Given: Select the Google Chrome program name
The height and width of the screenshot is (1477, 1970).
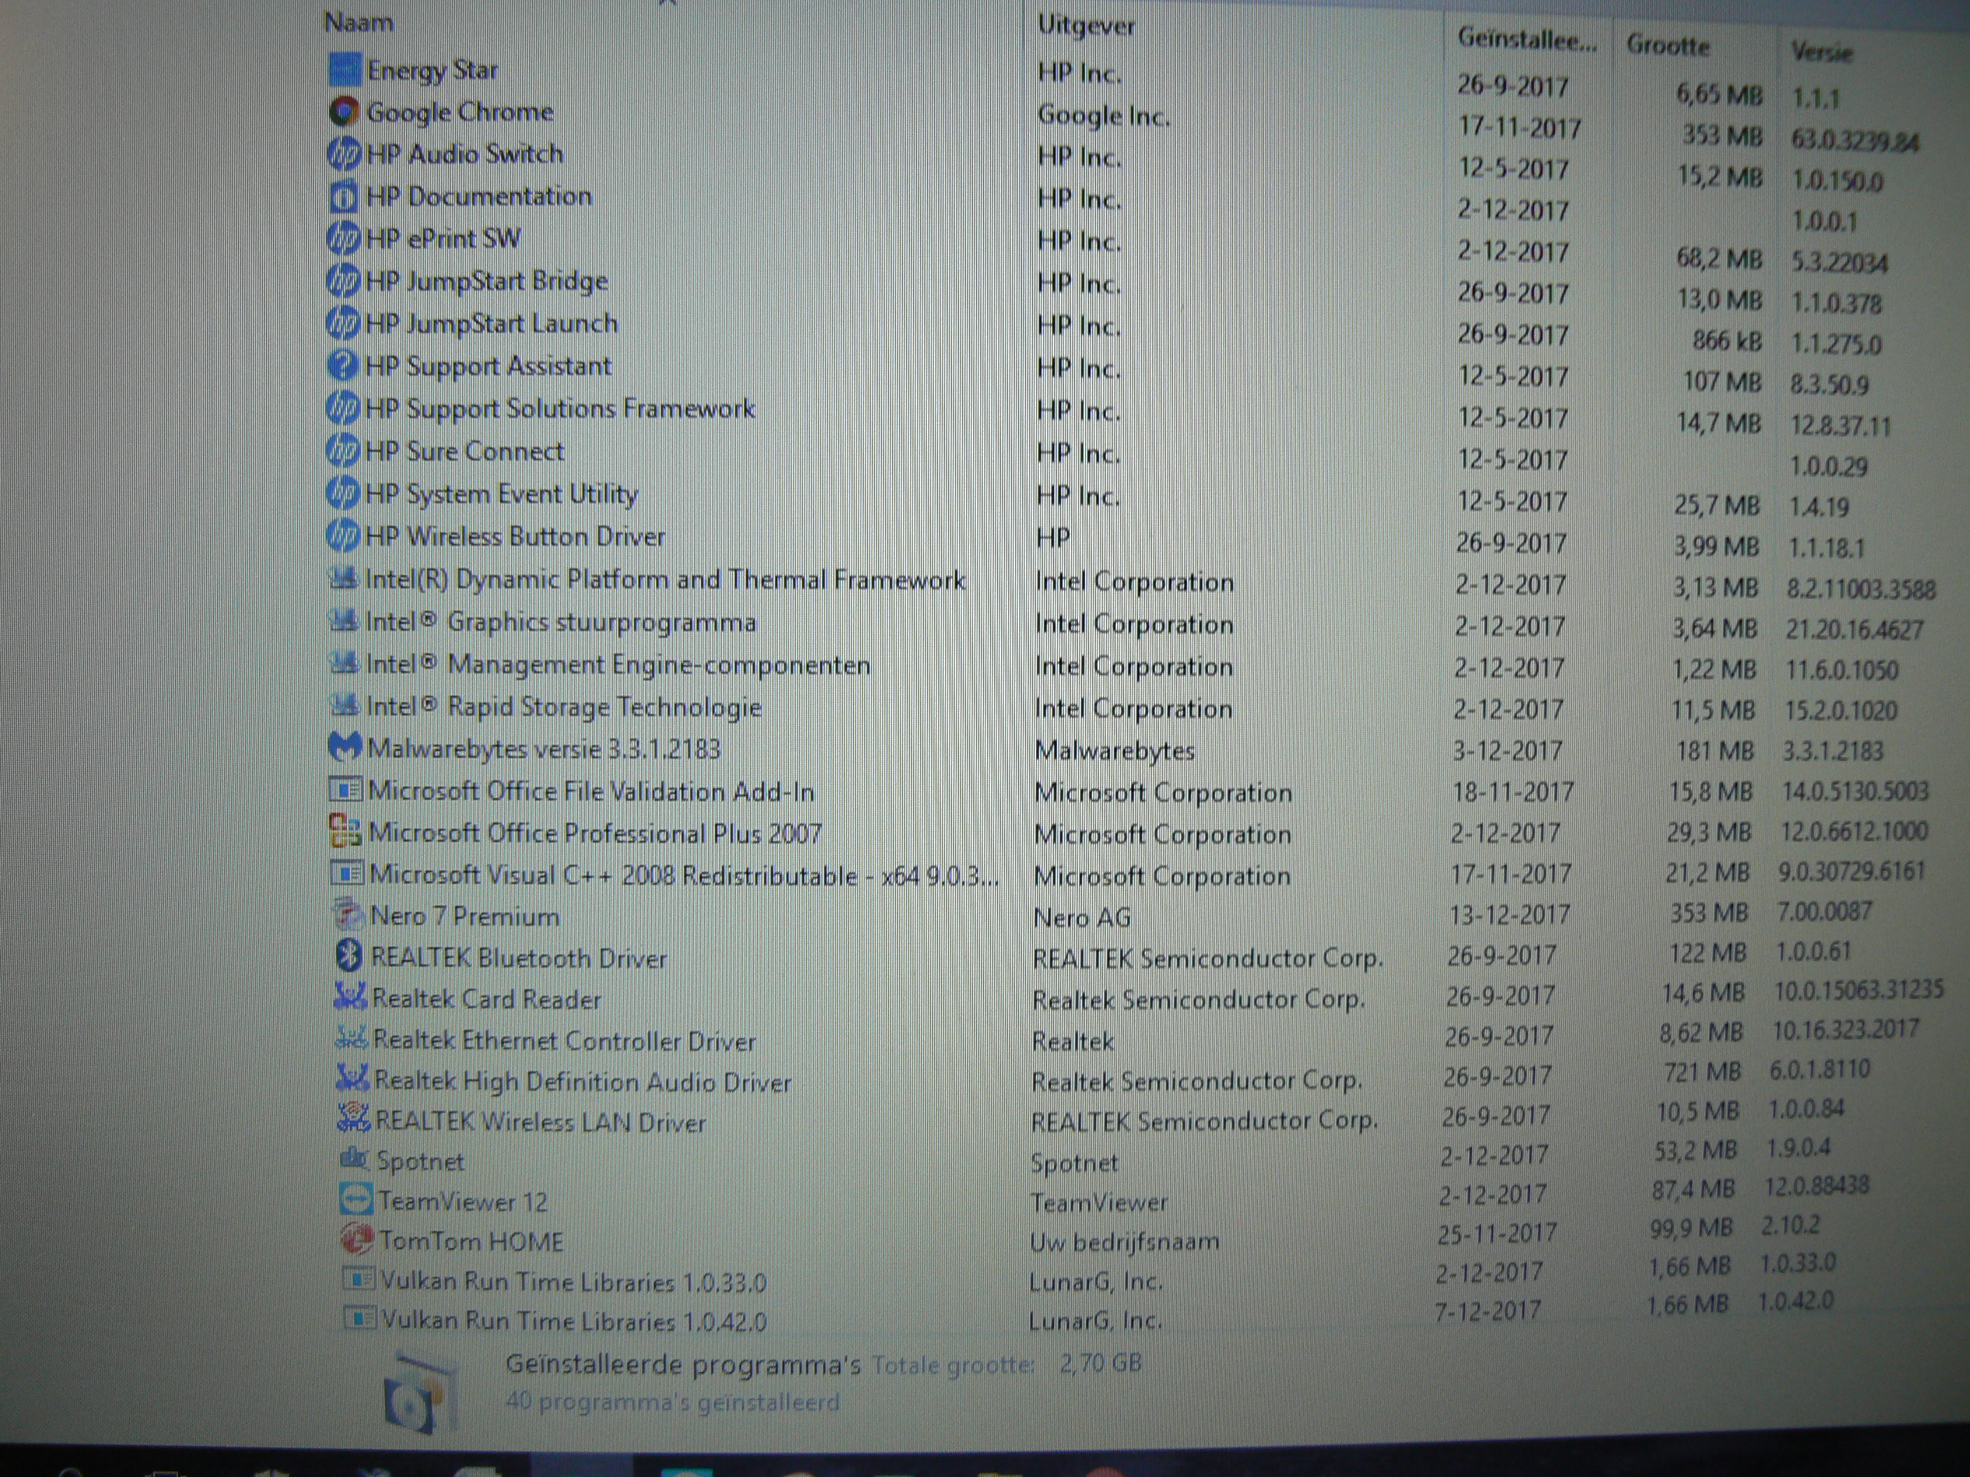Looking at the screenshot, I should point(460,112).
